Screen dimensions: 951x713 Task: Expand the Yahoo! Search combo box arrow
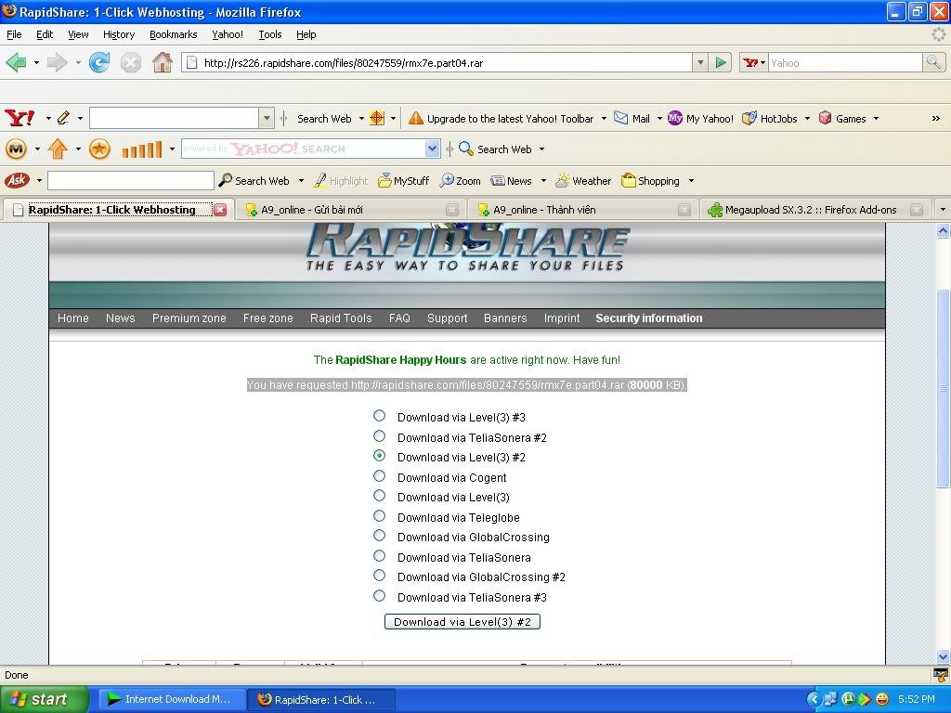(432, 149)
